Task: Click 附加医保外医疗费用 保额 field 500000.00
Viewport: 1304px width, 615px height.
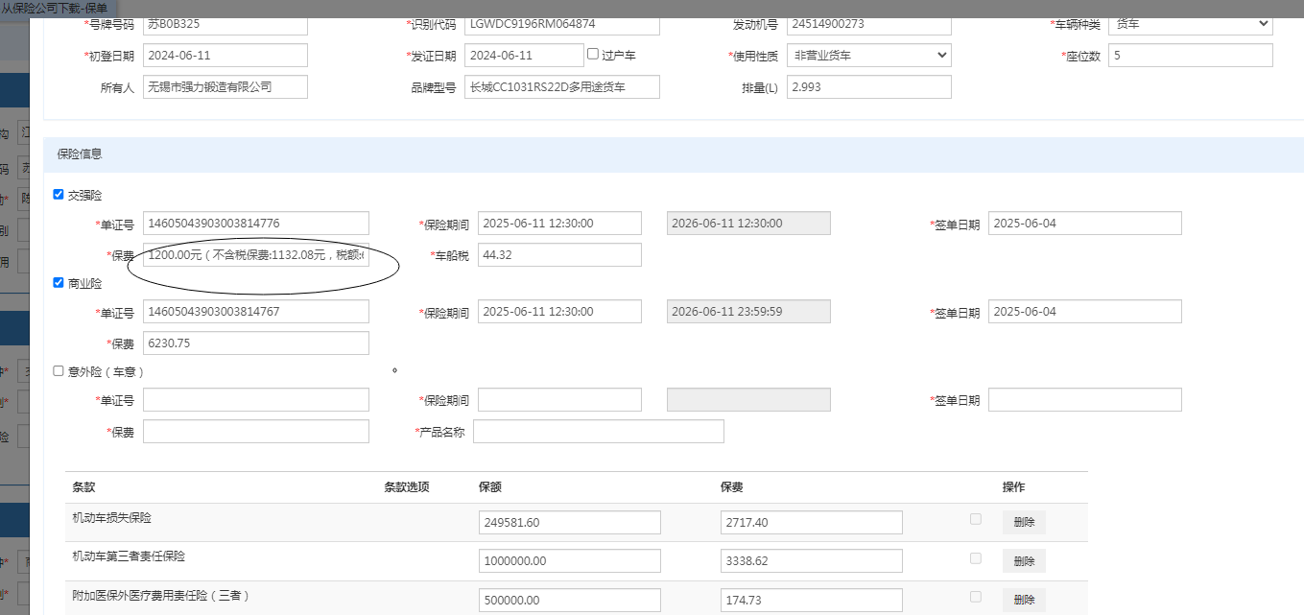Action: coord(570,601)
